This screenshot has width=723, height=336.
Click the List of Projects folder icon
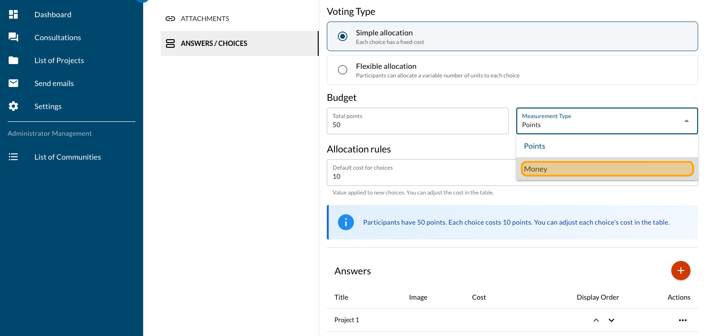[x=13, y=60]
